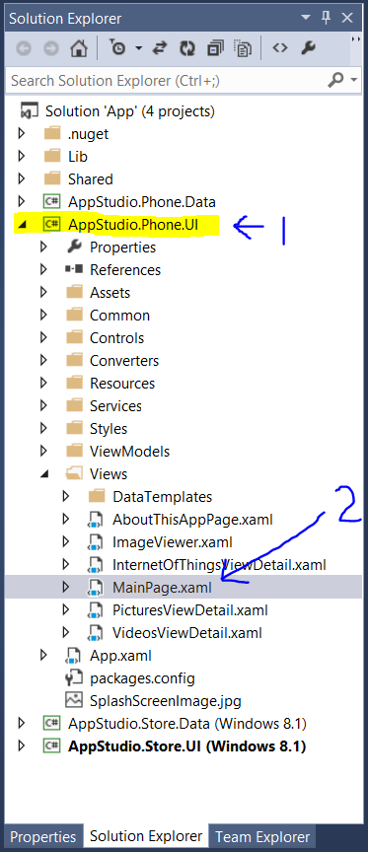Select the Converters folder
This screenshot has width=368, height=852.
click(x=124, y=361)
